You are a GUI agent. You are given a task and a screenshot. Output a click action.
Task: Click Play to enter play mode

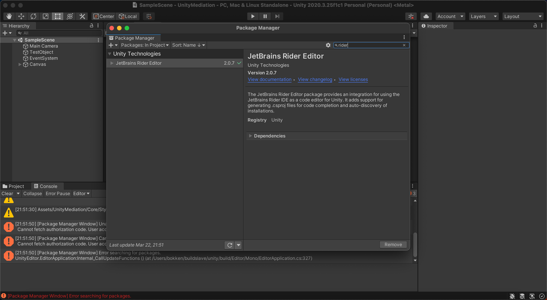tap(253, 16)
